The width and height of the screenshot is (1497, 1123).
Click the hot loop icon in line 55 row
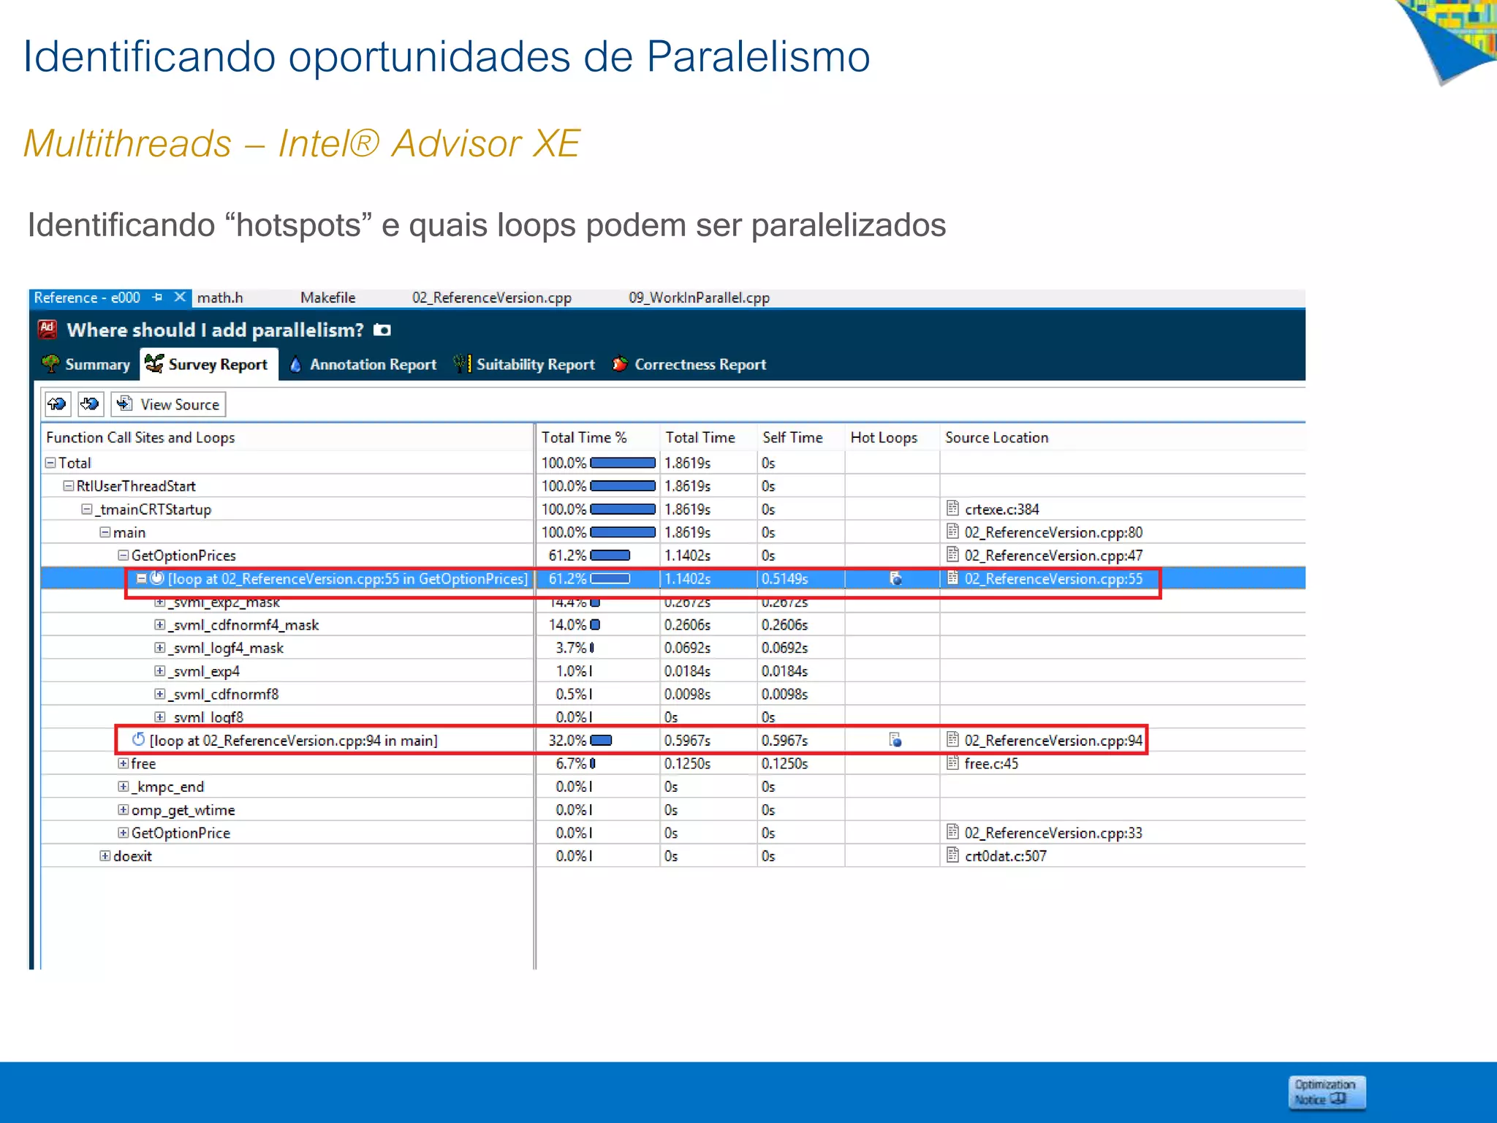[895, 579]
